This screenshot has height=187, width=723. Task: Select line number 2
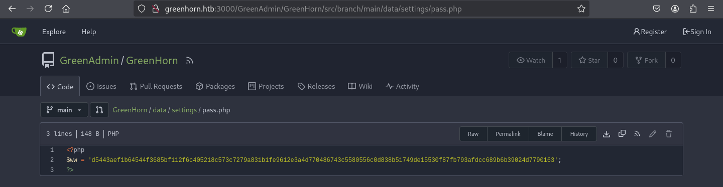coord(52,160)
